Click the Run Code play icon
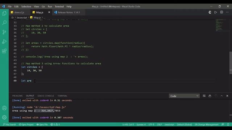 click(x=216, y=12)
